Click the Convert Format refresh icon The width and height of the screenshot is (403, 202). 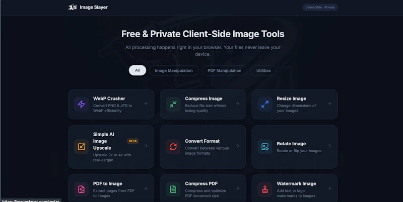(173, 147)
